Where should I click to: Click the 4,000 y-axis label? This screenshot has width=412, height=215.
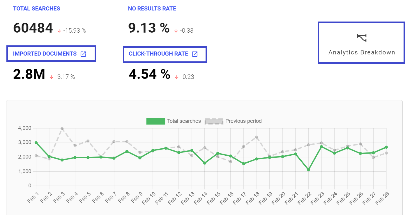pyautogui.click(x=24, y=128)
